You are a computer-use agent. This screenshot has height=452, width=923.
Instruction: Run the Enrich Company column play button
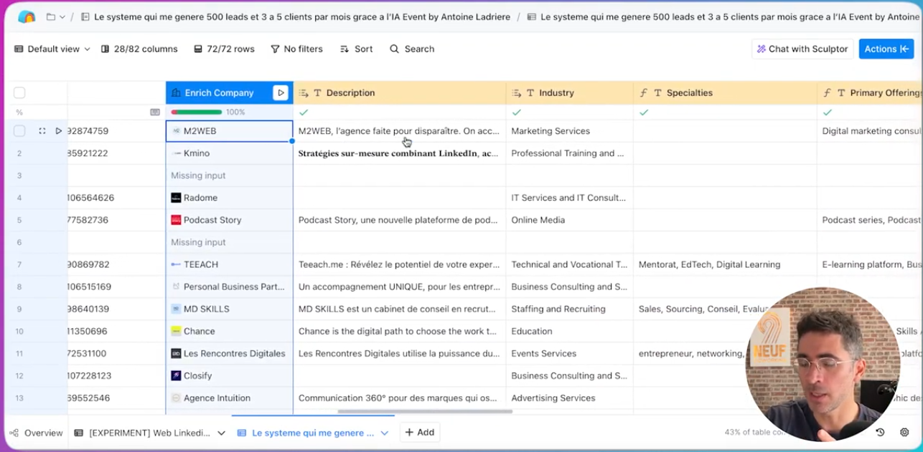click(281, 92)
